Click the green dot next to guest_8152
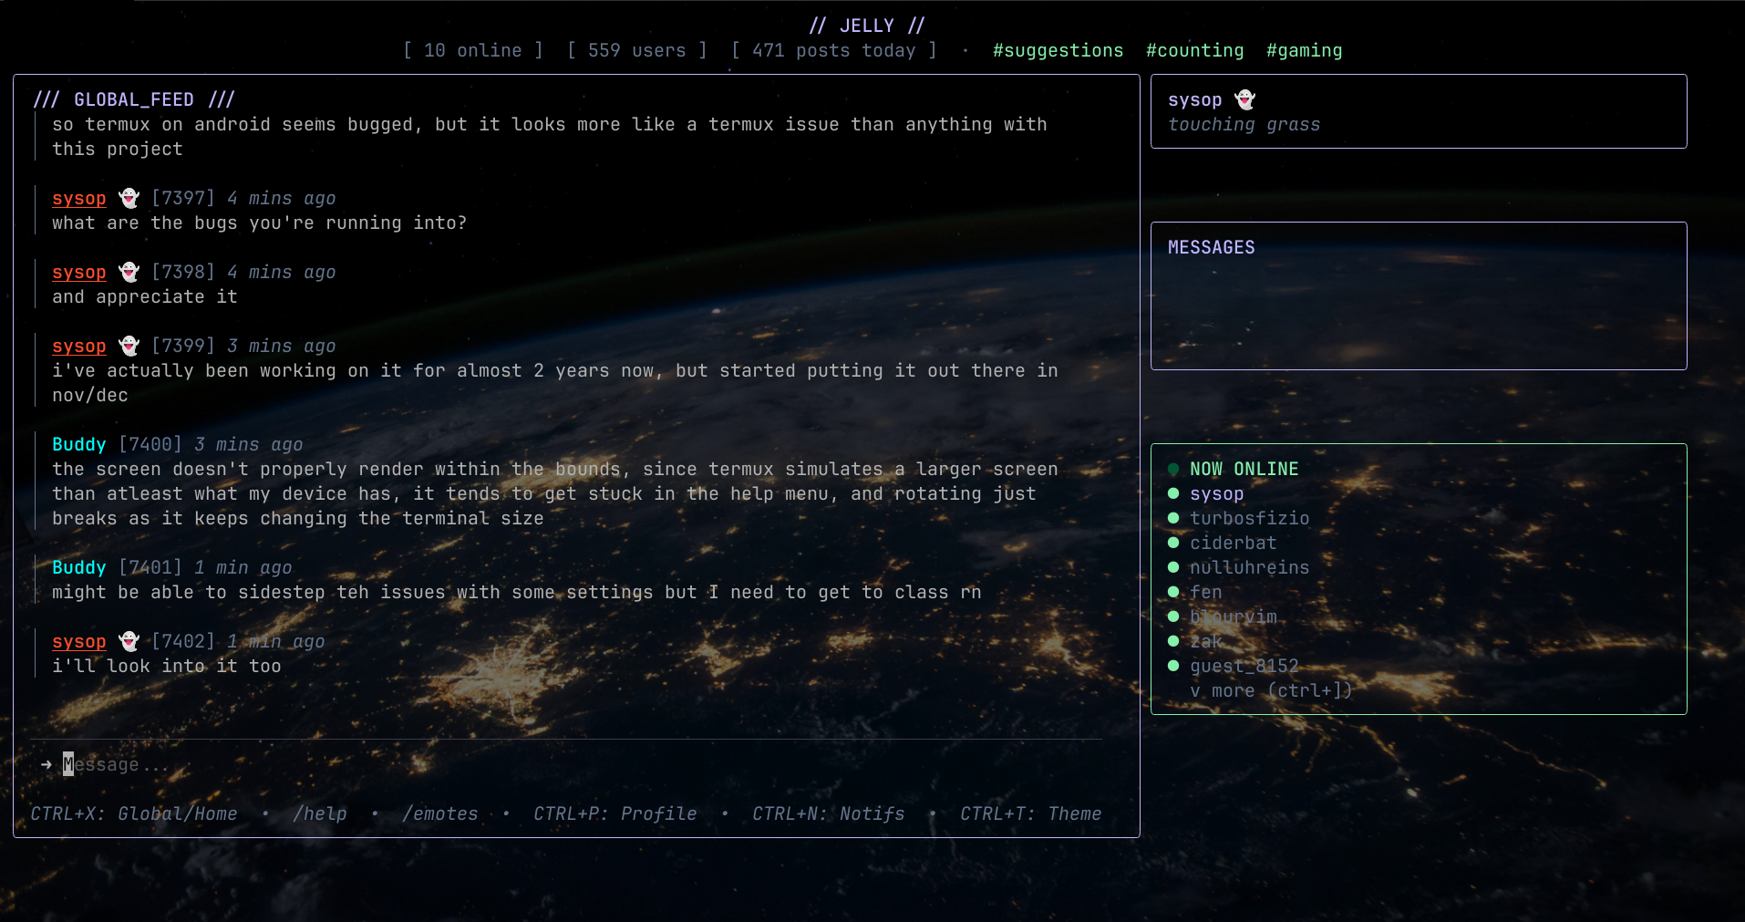Viewport: 1745px width, 922px height. pos(1173,666)
